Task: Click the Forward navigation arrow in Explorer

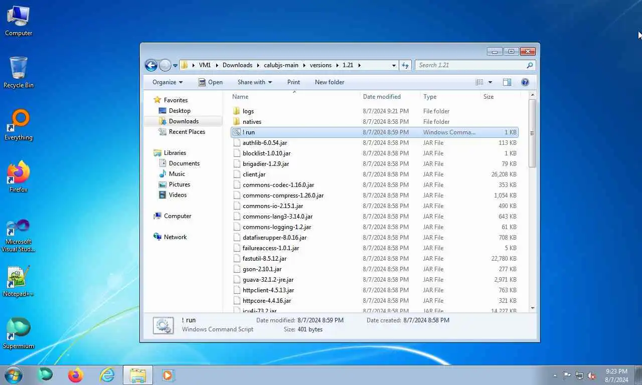Action: pyautogui.click(x=165, y=65)
